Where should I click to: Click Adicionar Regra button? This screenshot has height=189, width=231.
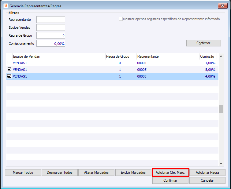coord(207,173)
